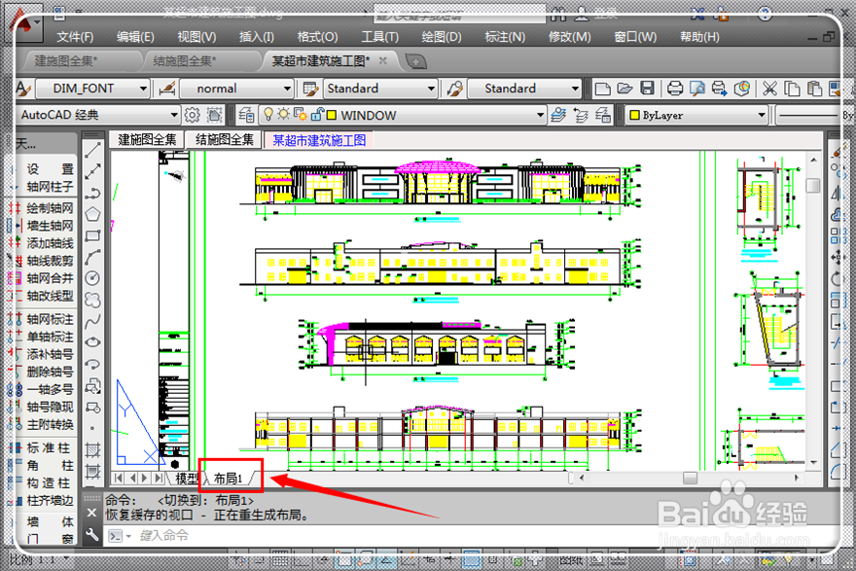Select the Ellipse draw tool
The image size is (856, 571).
(x=92, y=342)
